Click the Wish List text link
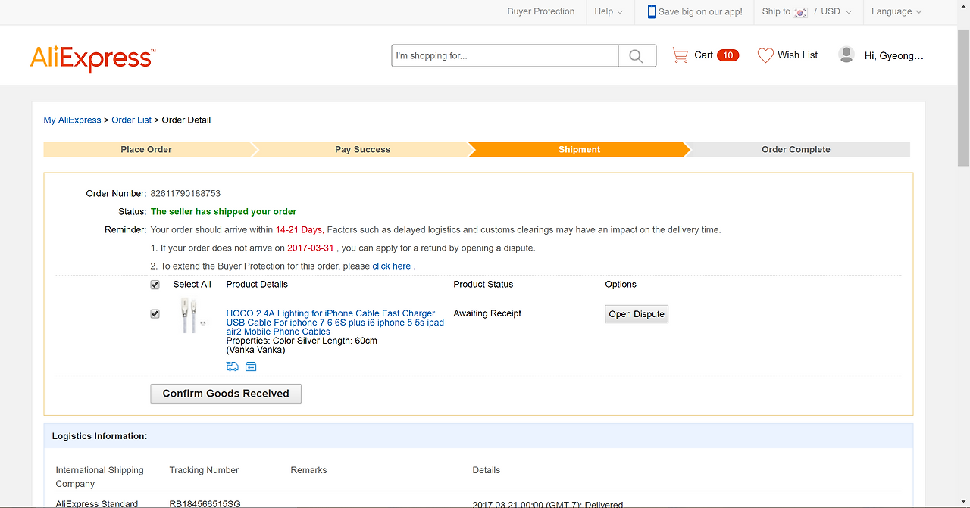 click(797, 55)
